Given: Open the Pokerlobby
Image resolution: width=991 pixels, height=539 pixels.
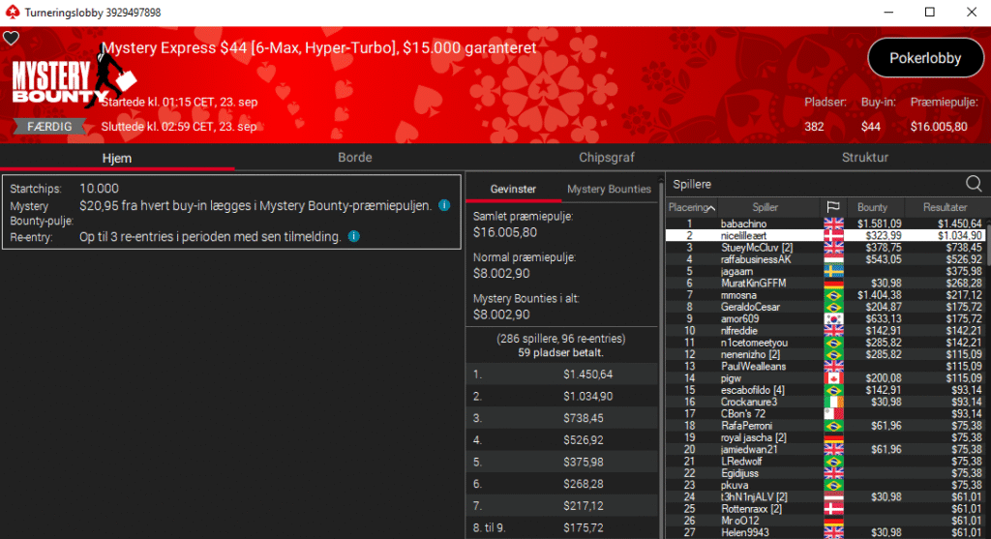Looking at the screenshot, I should click(924, 58).
